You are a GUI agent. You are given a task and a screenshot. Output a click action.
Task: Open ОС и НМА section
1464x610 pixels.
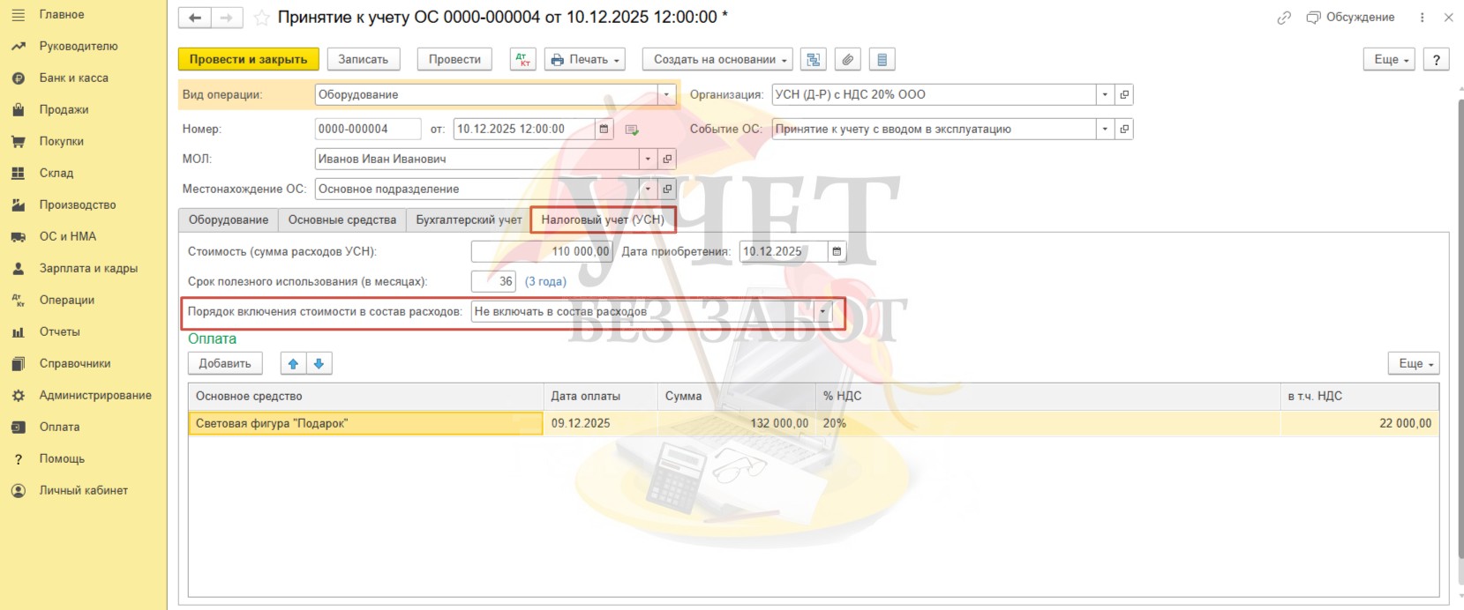pyautogui.click(x=67, y=236)
